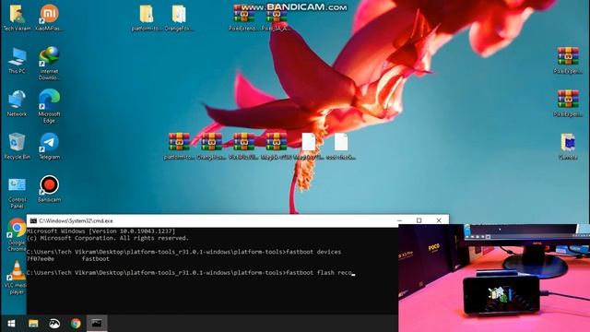Click the active cmd taskbar button
Screen dimensions: 590x332
click(x=97, y=324)
